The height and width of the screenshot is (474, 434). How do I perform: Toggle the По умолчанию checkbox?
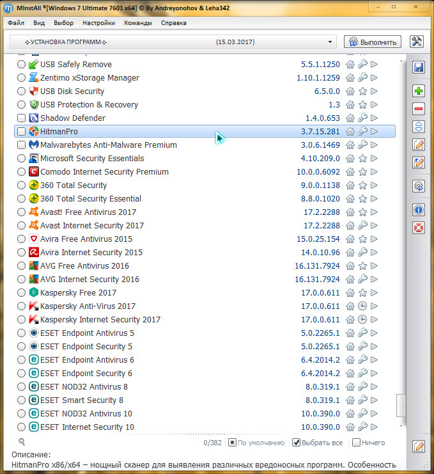[x=232, y=443]
